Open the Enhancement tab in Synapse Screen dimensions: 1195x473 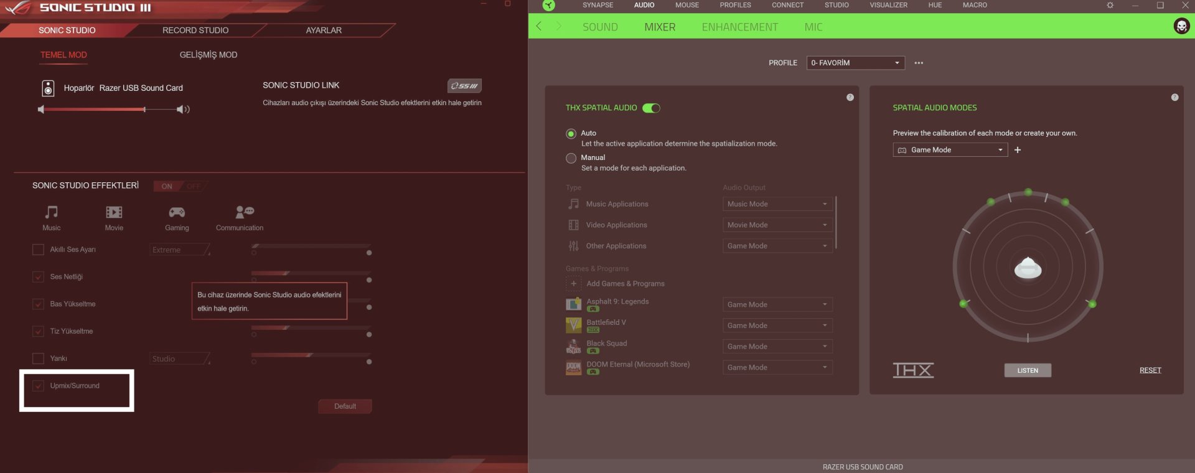coord(739,27)
